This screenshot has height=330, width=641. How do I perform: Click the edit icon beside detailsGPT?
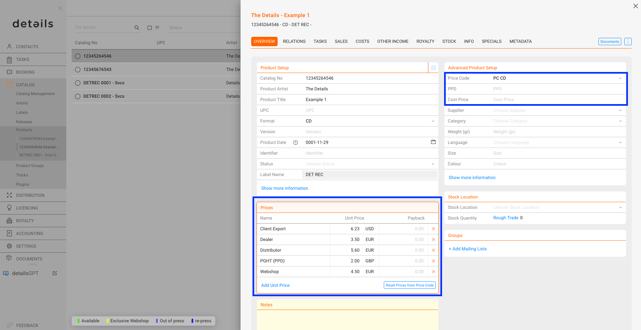click(55, 273)
